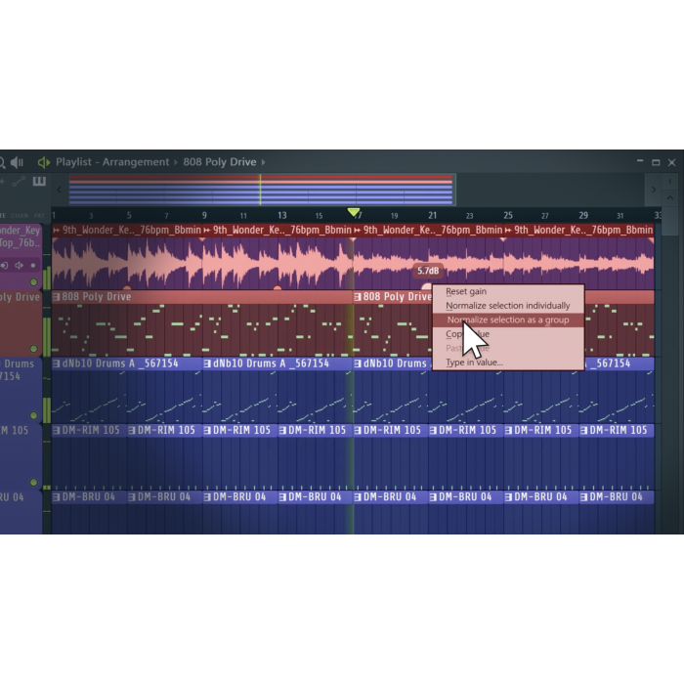Select dNb10 Drums A _567154 clip at bar 9
684x684 pixels.
coord(278,363)
